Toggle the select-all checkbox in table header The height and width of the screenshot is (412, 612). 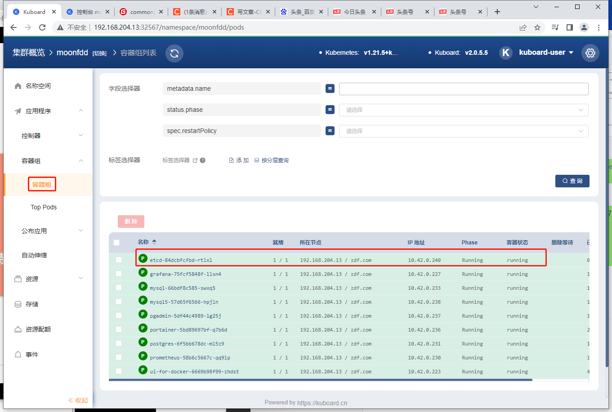(116, 243)
